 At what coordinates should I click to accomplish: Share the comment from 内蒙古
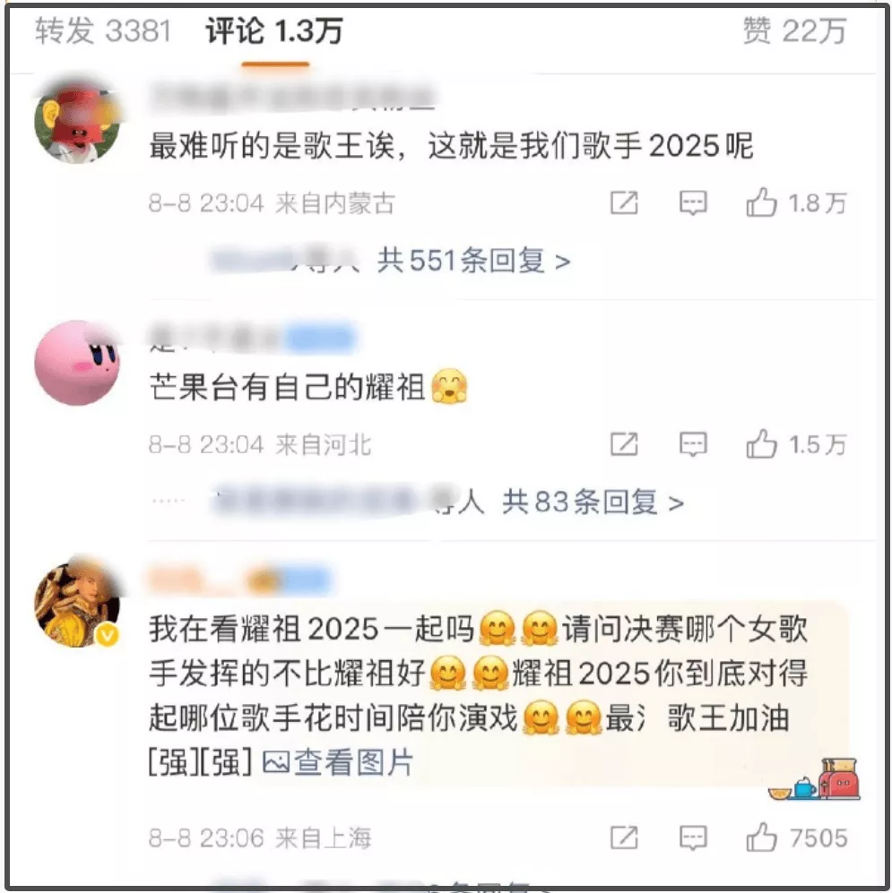click(x=624, y=202)
